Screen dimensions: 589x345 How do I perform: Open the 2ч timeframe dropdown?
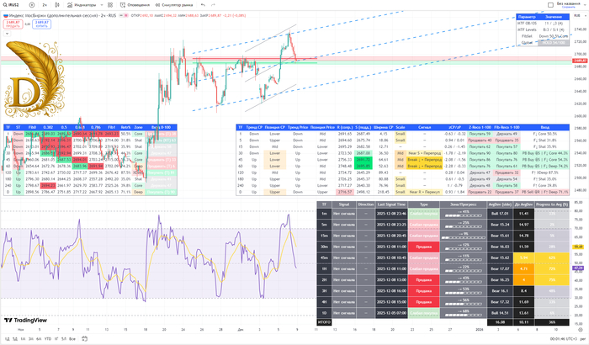tap(42, 4)
